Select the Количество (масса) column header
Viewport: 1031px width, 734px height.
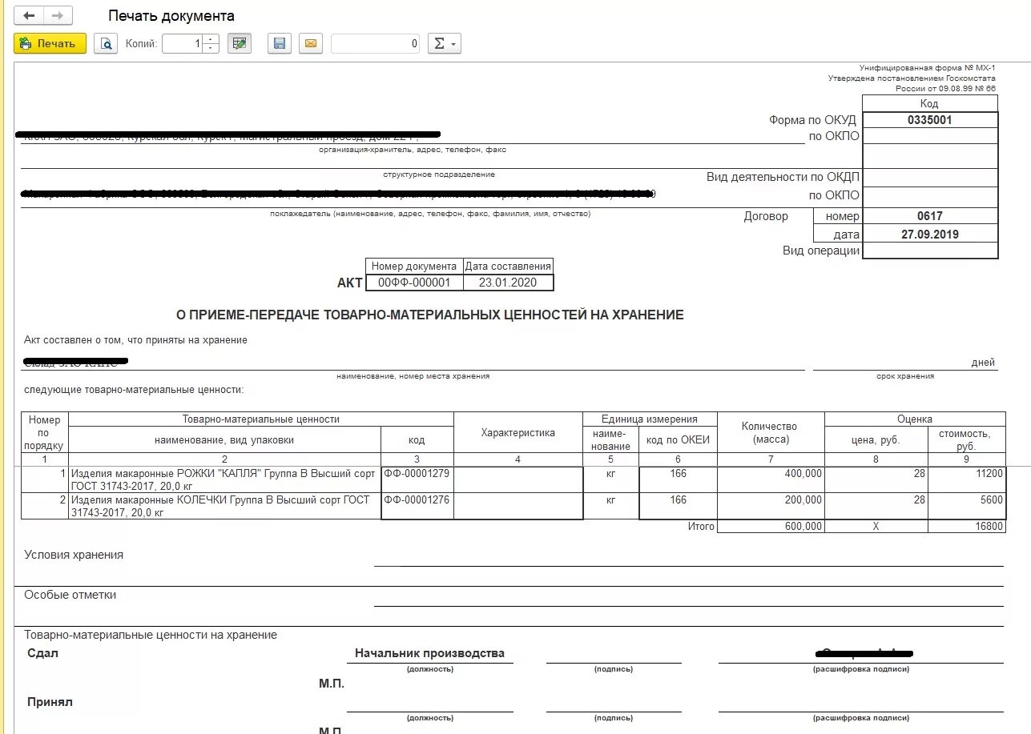tap(771, 433)
